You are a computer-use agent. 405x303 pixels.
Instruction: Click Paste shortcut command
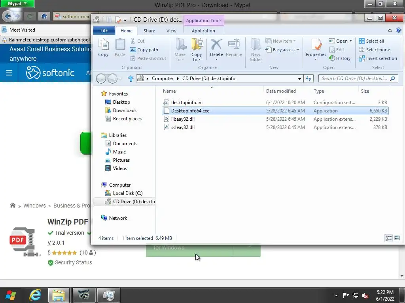tap(148, 58)
